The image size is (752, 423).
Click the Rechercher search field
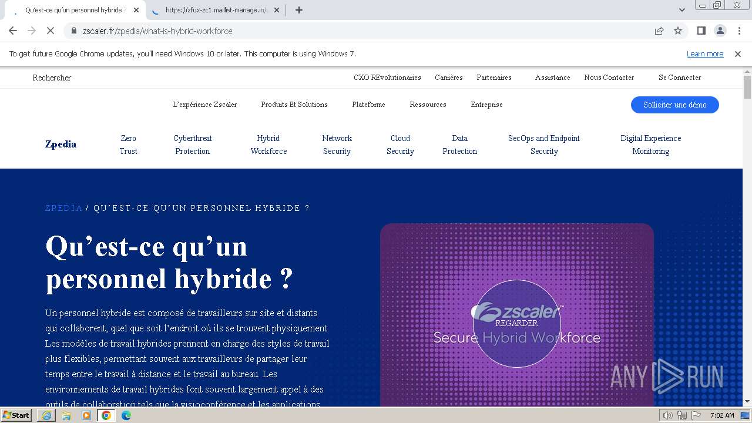click(x=52, y=78)
